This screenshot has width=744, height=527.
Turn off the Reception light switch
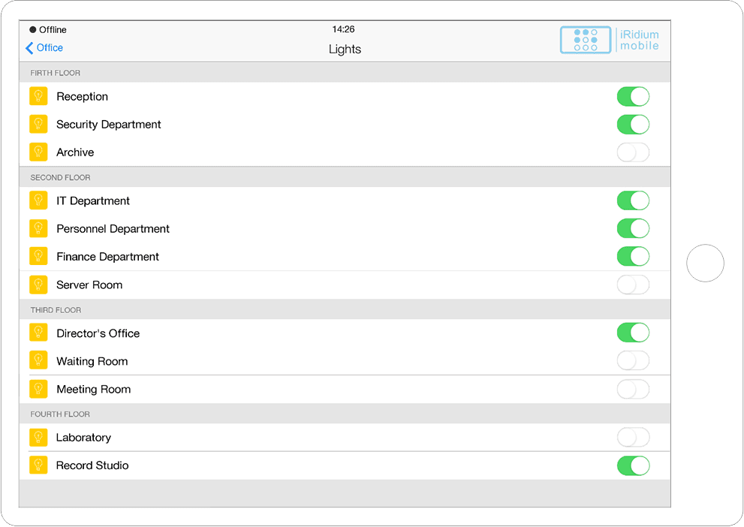633,96
